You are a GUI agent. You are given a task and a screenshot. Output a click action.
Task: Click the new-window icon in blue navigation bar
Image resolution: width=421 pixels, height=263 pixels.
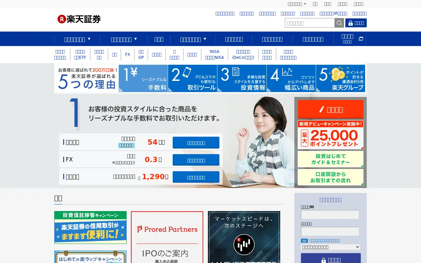[361, 39]
